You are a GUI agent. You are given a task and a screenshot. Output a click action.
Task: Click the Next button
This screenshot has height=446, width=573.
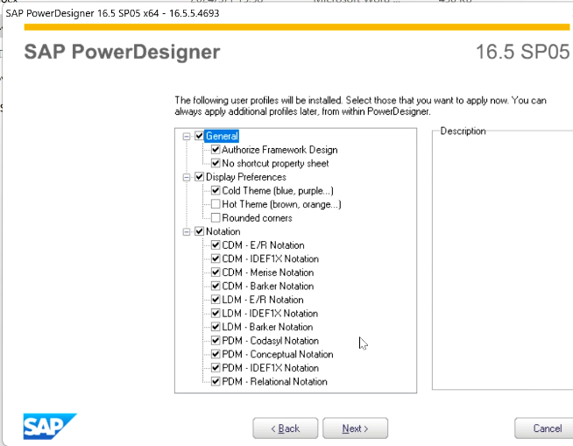point(355,428)
